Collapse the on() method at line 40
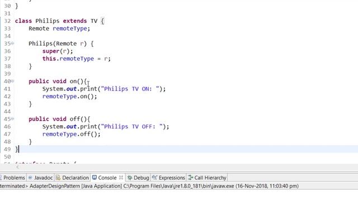This screenshot has width=358, height=201. coord(12,81)
